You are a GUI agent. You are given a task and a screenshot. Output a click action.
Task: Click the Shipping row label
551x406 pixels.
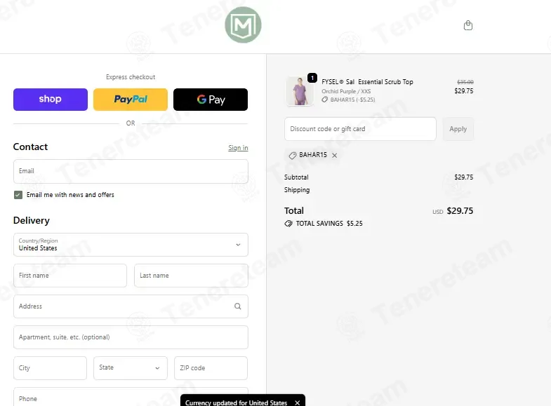[297, 190]
